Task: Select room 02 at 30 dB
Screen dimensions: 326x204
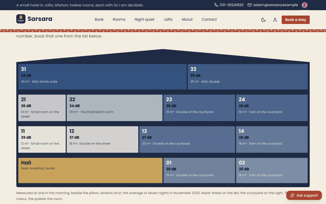Action: pyautogui.click(x=272, y=170)
